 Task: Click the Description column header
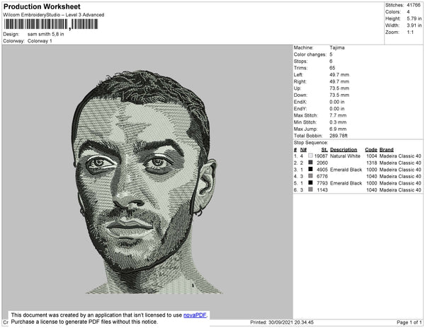pos(344,150)
